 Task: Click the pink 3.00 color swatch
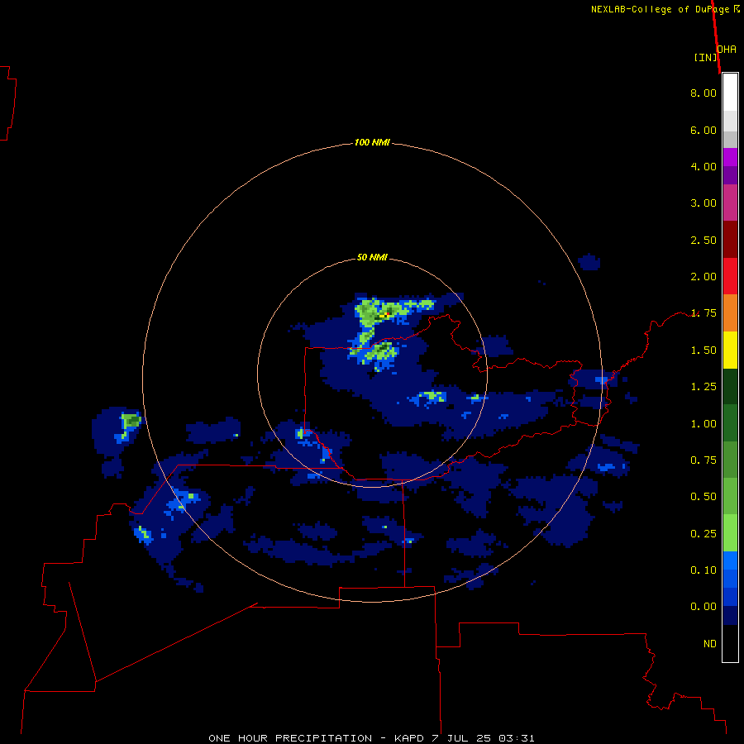click(x=730, y=203)
